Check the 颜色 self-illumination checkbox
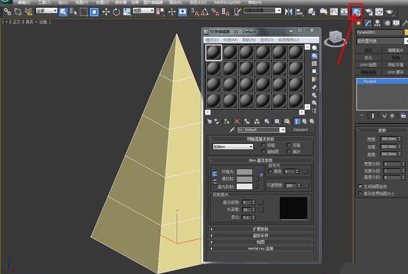Viewport: 408px width, 274px height. tap(270, 171)
